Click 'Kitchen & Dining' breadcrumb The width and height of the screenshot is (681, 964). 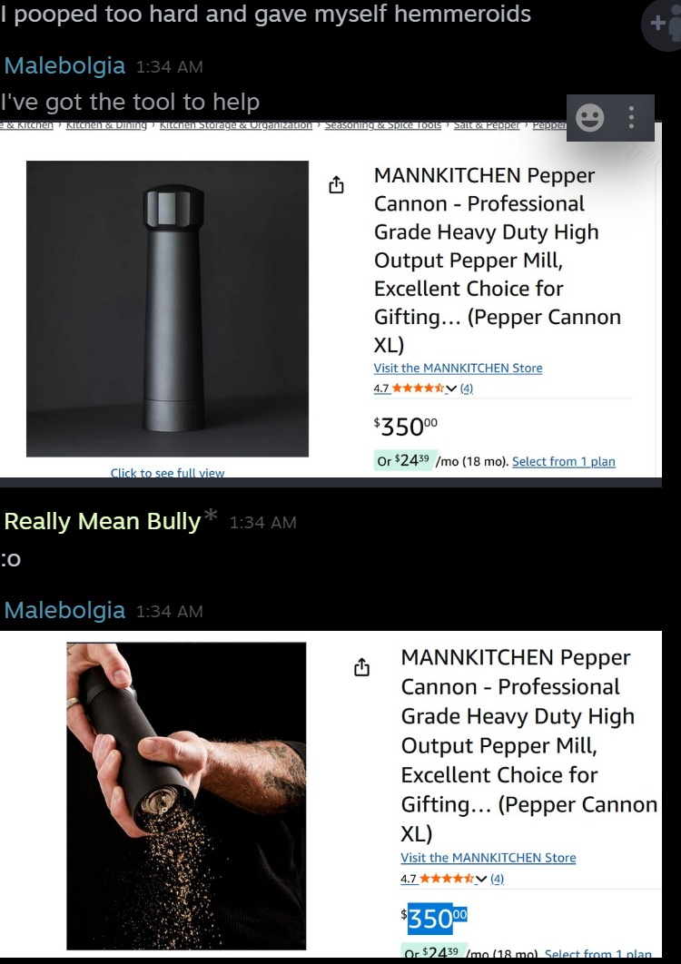pos(106,124)
